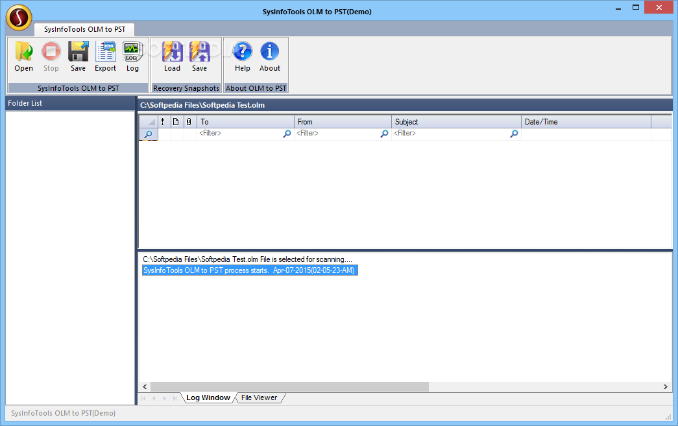
Task: Click the status bar text 'SysInfoTools OLM to PST(Demo)'
Action: pyautogui.click(x=63, y=413)
